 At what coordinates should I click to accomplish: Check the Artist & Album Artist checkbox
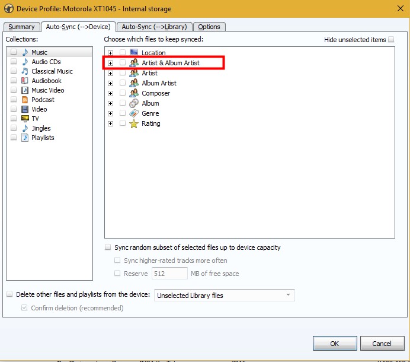tap(123, 63)
